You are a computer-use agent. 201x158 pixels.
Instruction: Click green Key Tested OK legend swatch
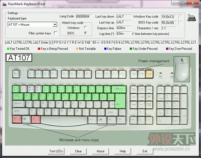[8, 49]
